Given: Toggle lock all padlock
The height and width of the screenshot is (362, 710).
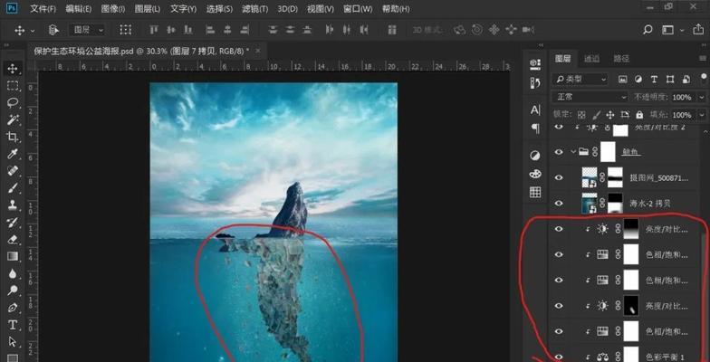Looking at the screenshot, I should (639, 114).
